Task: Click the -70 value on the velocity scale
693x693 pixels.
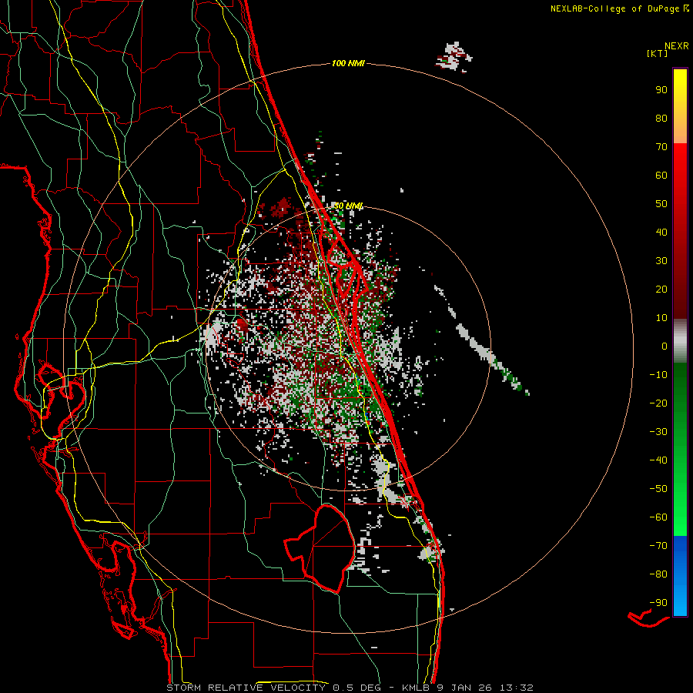Action: (658, 546)
